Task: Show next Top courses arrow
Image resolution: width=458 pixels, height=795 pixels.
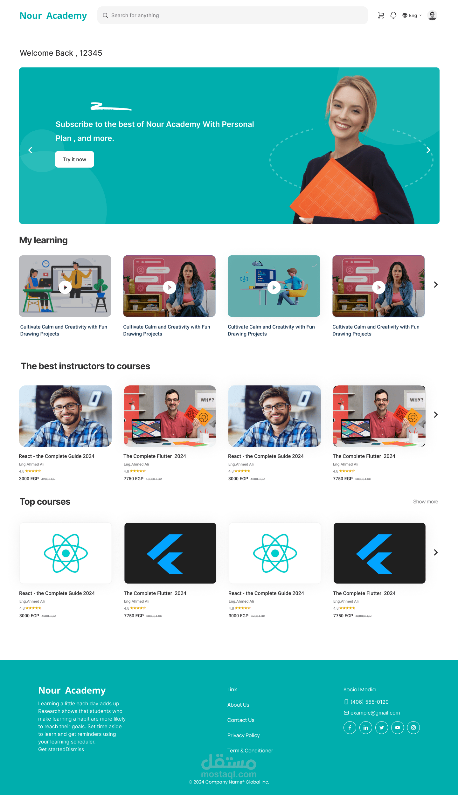Action: pyautogui.click(x=436, y=552)
